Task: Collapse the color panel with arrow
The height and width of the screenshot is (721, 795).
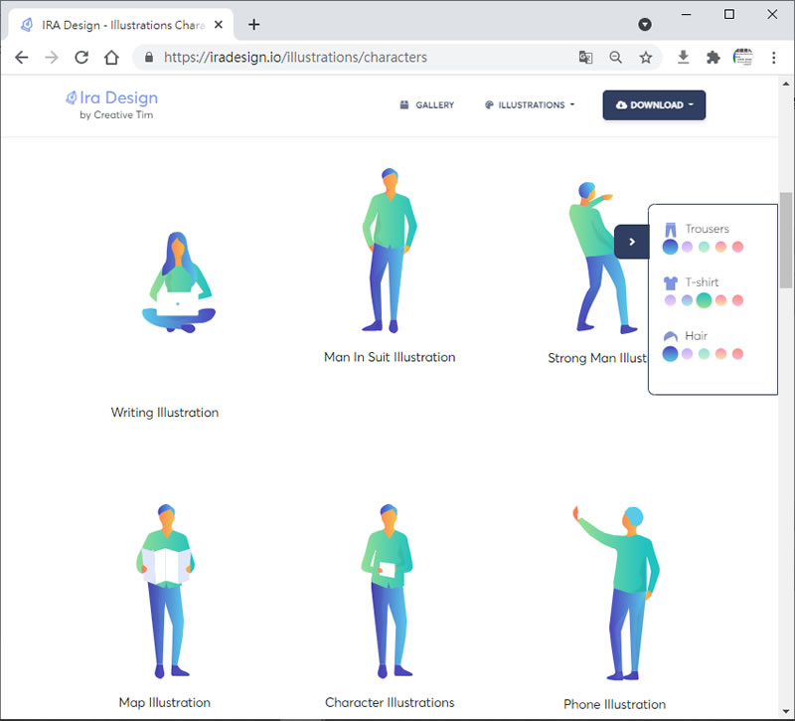Action: click(632, 242)
